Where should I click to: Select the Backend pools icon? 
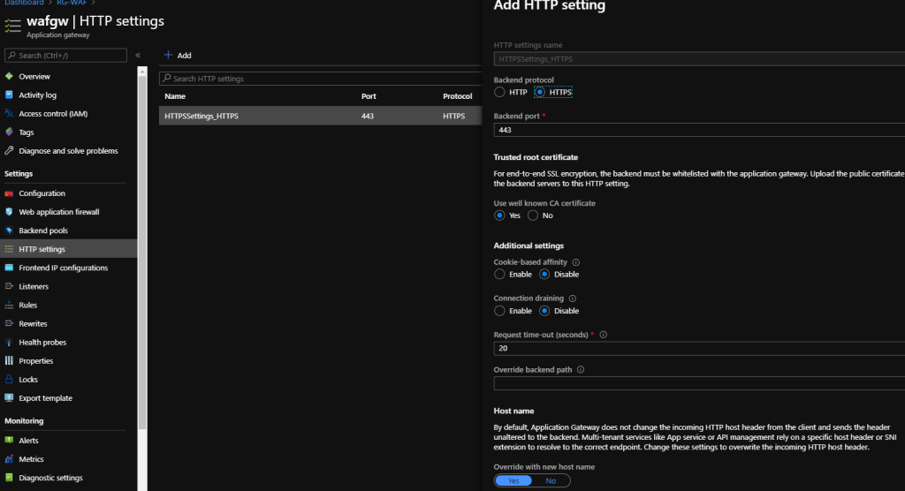pyautogui.click(x=10, y=230)
